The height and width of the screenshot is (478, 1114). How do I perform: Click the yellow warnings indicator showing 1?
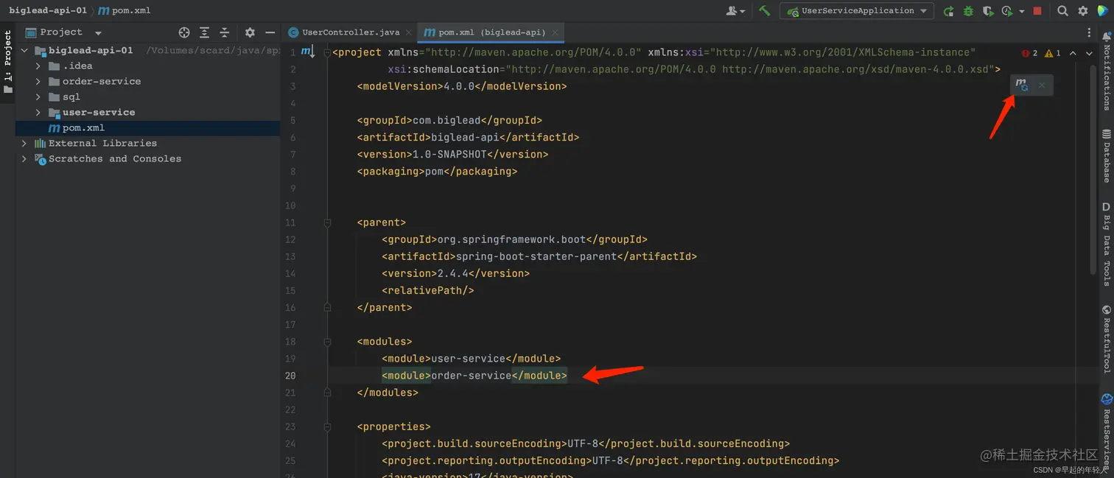[1053, 53]
